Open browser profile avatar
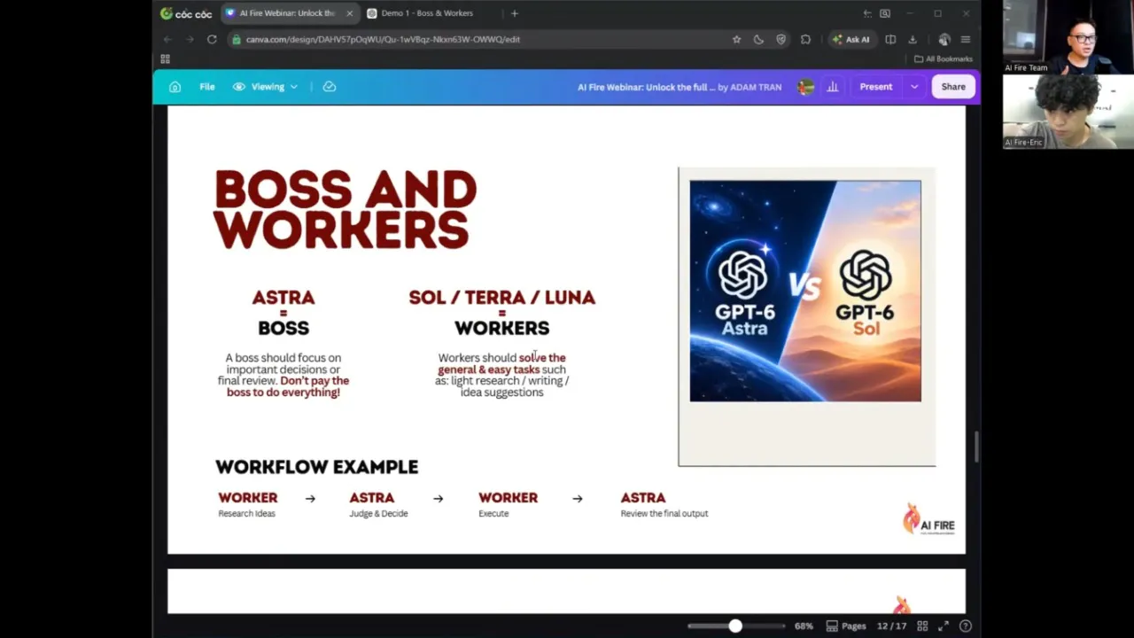Image resolution: width=1134 pixels, height=638 pixels. [x=944, y=39]
